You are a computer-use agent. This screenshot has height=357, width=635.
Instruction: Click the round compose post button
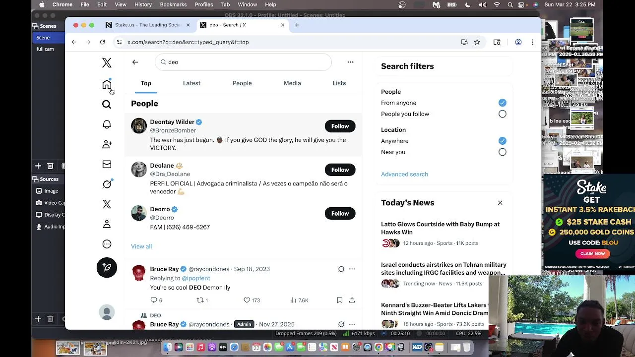click(x=107, y=267)
